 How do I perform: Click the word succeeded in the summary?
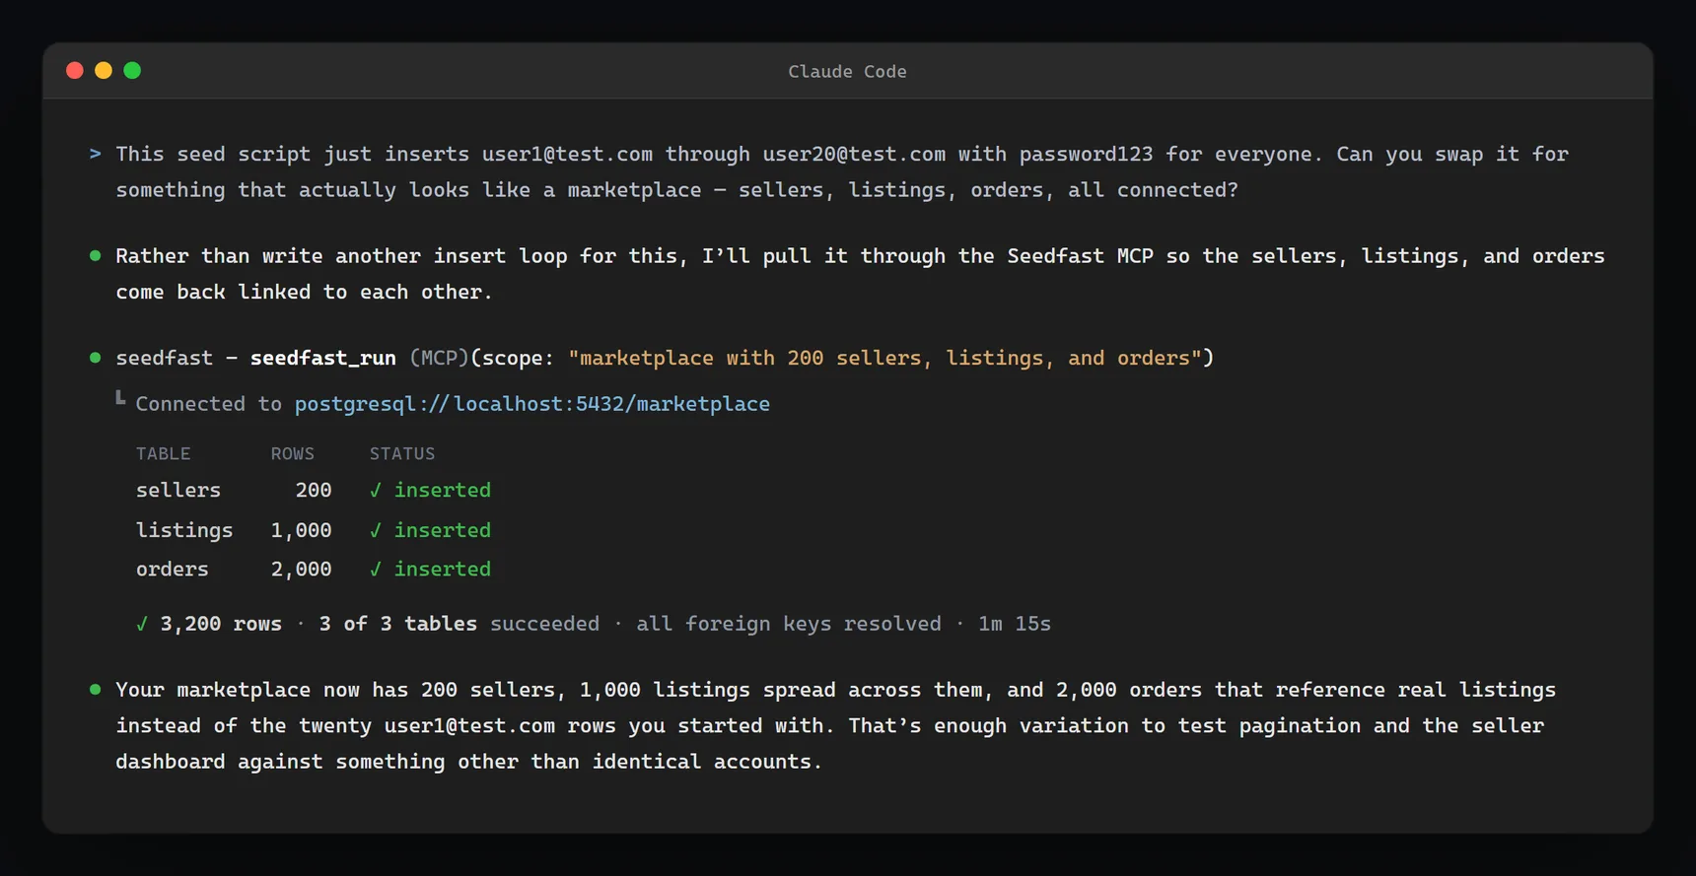click(x=544, y=624)
